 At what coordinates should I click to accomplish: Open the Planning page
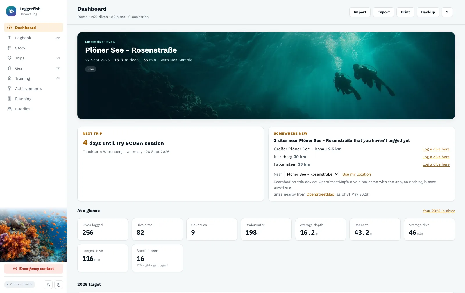click(34, 99)
